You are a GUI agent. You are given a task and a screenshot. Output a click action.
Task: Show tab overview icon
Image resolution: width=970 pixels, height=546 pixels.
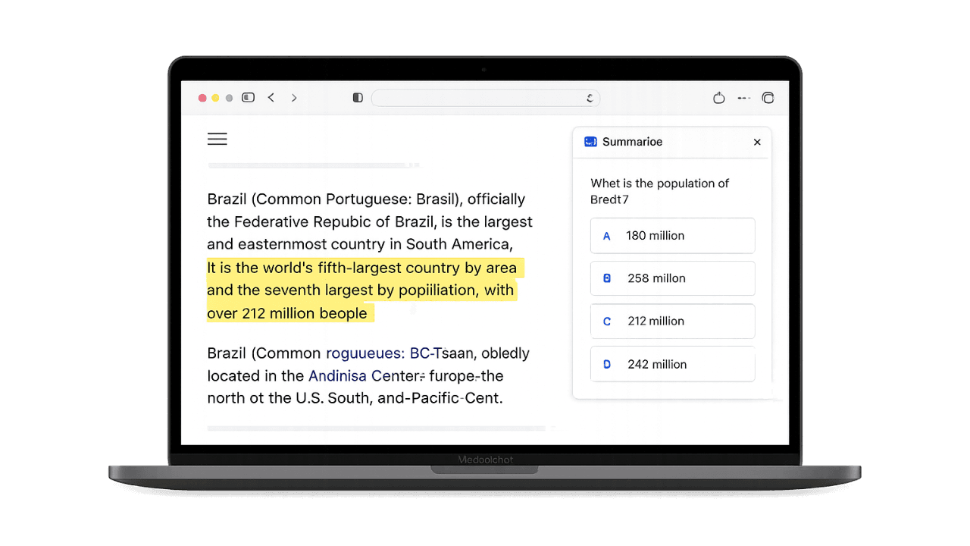(768, 98)
